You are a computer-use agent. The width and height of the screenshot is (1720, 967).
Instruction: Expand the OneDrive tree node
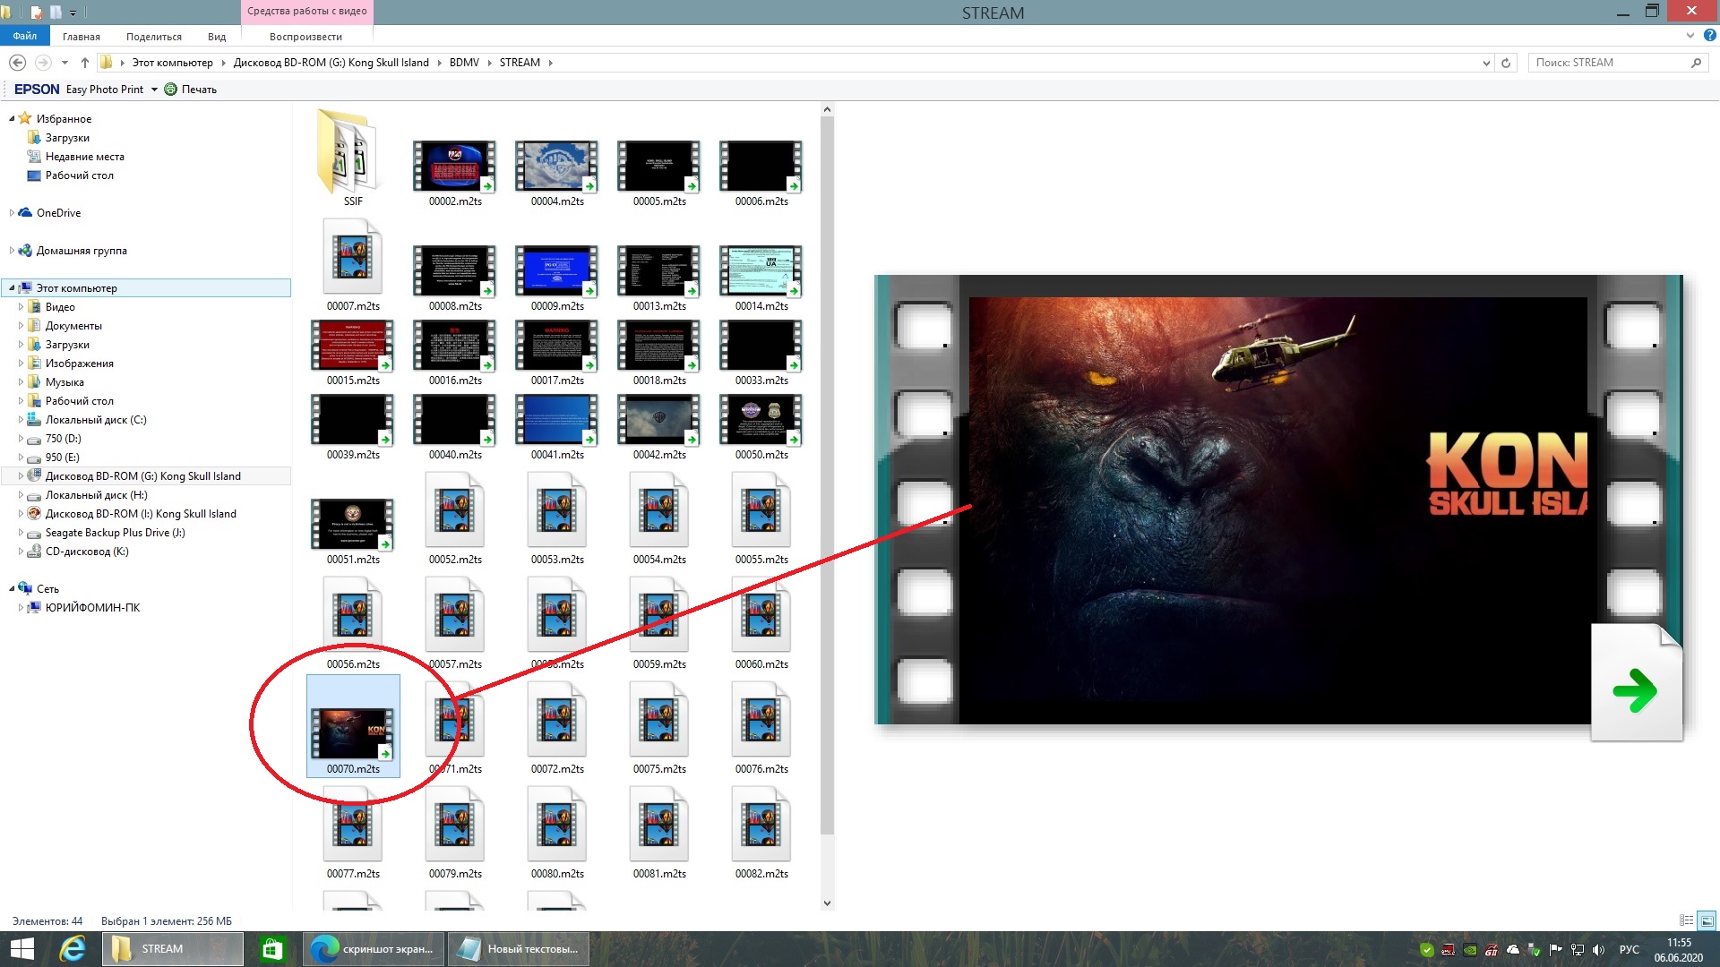[x=12, y=213]
